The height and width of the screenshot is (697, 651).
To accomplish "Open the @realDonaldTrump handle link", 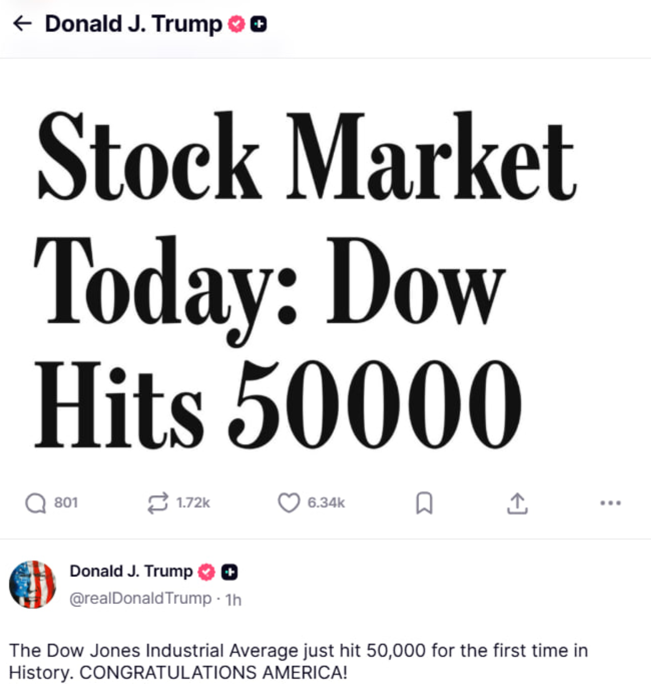I will pyautogui.click(x=141, y=599).
